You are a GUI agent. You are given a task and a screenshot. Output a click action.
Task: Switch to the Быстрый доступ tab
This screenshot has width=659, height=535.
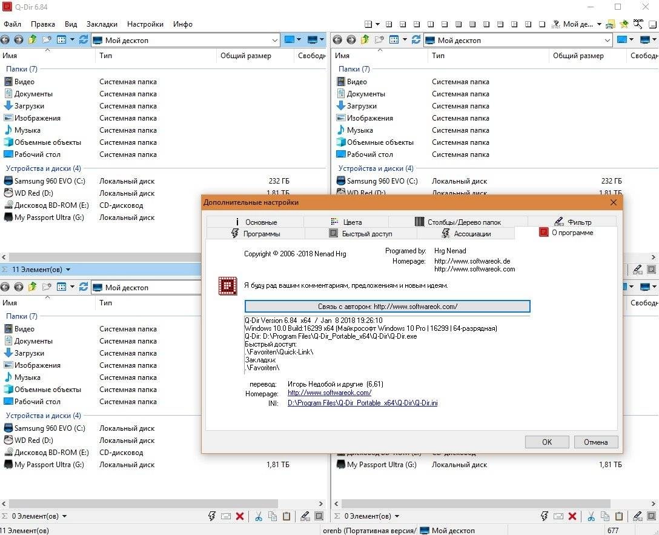[360, 234]
